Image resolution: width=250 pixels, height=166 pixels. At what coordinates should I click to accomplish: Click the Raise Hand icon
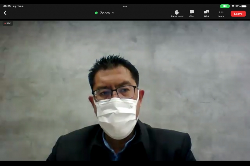[177, 12]
